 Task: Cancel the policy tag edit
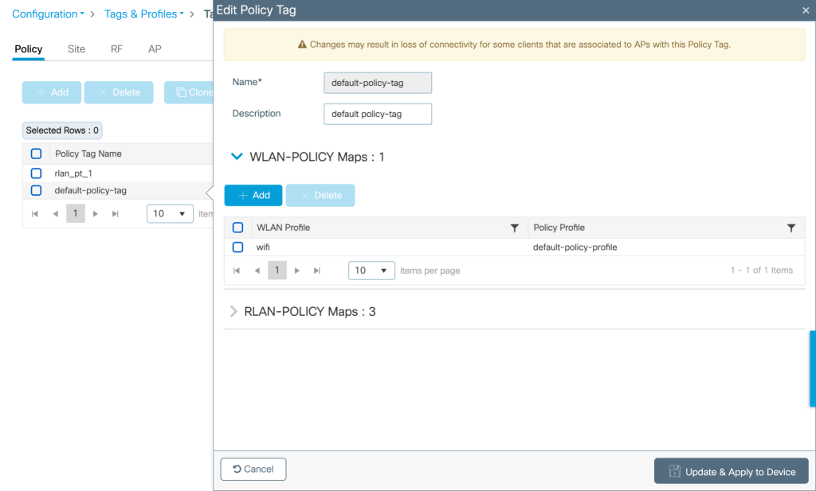point(253,470)
